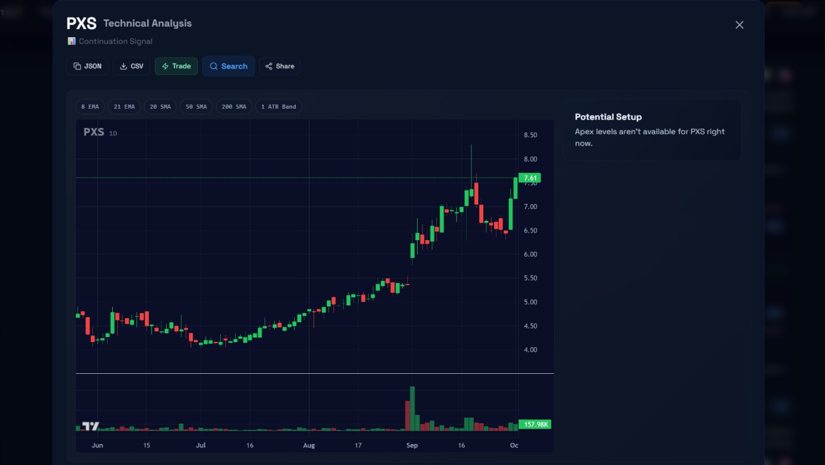Click the 5.50 price axis label
The width and height of the screenshot is (825, 465).
point(530,278)
